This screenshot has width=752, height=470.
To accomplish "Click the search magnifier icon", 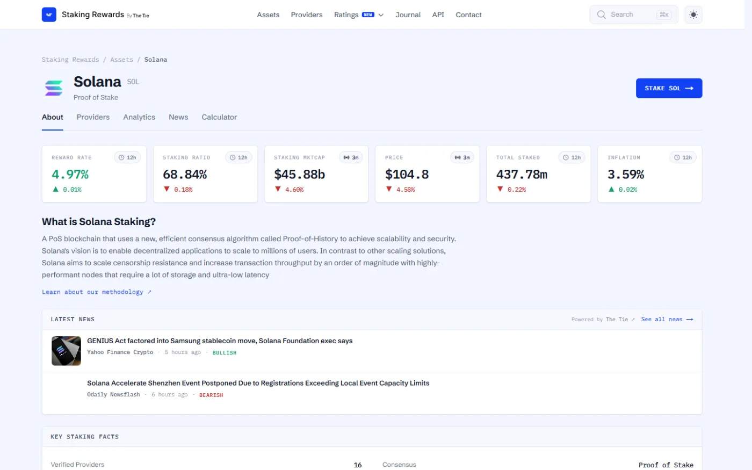I will (x=601, y=15).
